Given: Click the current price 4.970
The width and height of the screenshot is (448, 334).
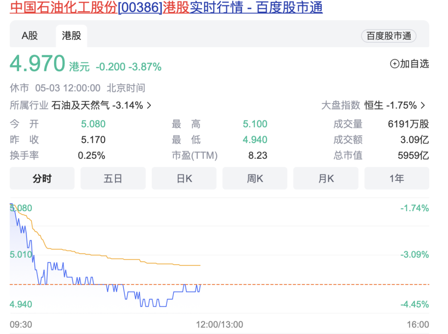Looking at the screenshot, I should (x=37, y=63).
